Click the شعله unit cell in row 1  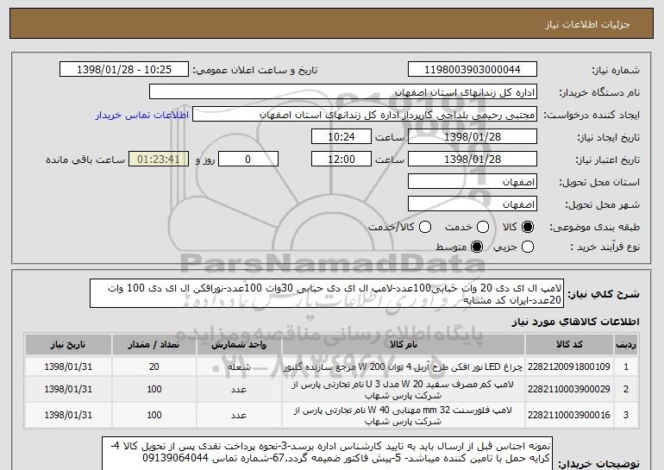(x=239, y=367)
